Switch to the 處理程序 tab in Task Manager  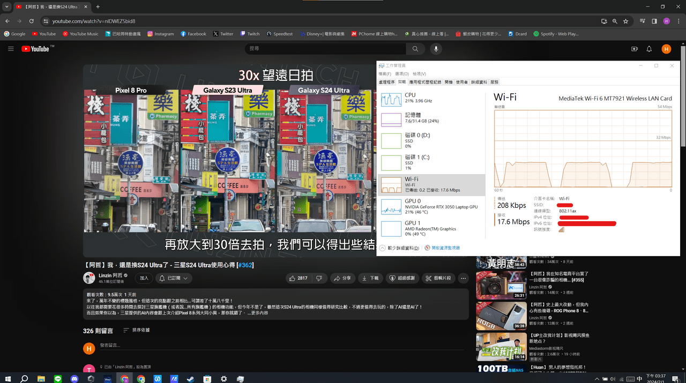click(386, 82)
